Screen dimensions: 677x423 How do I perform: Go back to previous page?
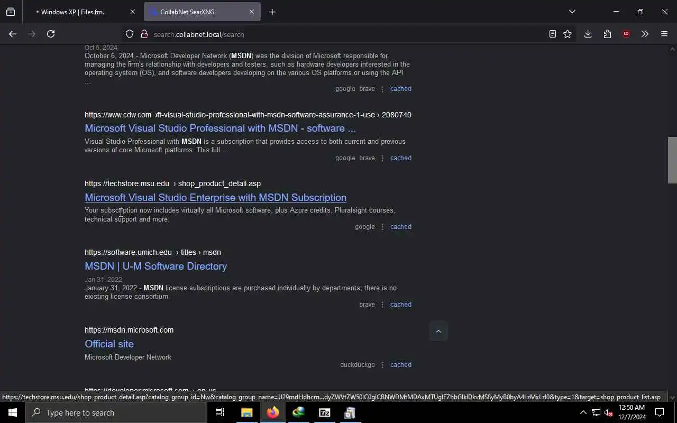pyautogui.click(x=13, y=34)
